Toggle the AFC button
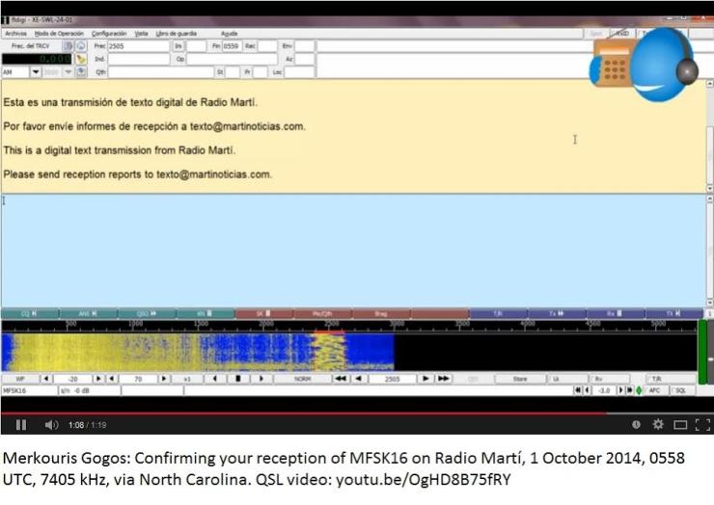 [655, 391]
